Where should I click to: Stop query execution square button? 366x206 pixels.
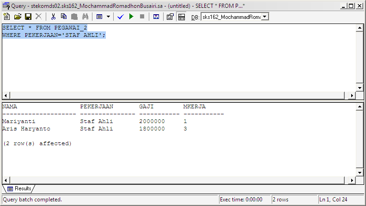[142, 17]
